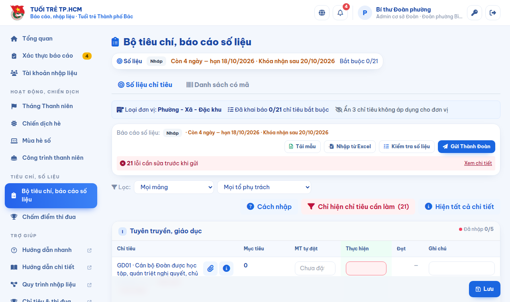This screenshot has height=302, width=510.
Task: Click Nhập từ Excel button
Action: (x=350, y=147)
